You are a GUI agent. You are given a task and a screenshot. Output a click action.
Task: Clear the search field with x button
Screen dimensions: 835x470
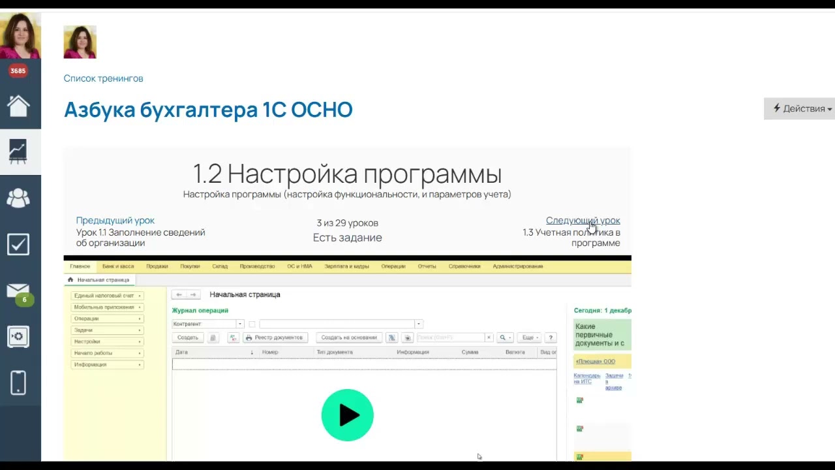pos(489,337)
